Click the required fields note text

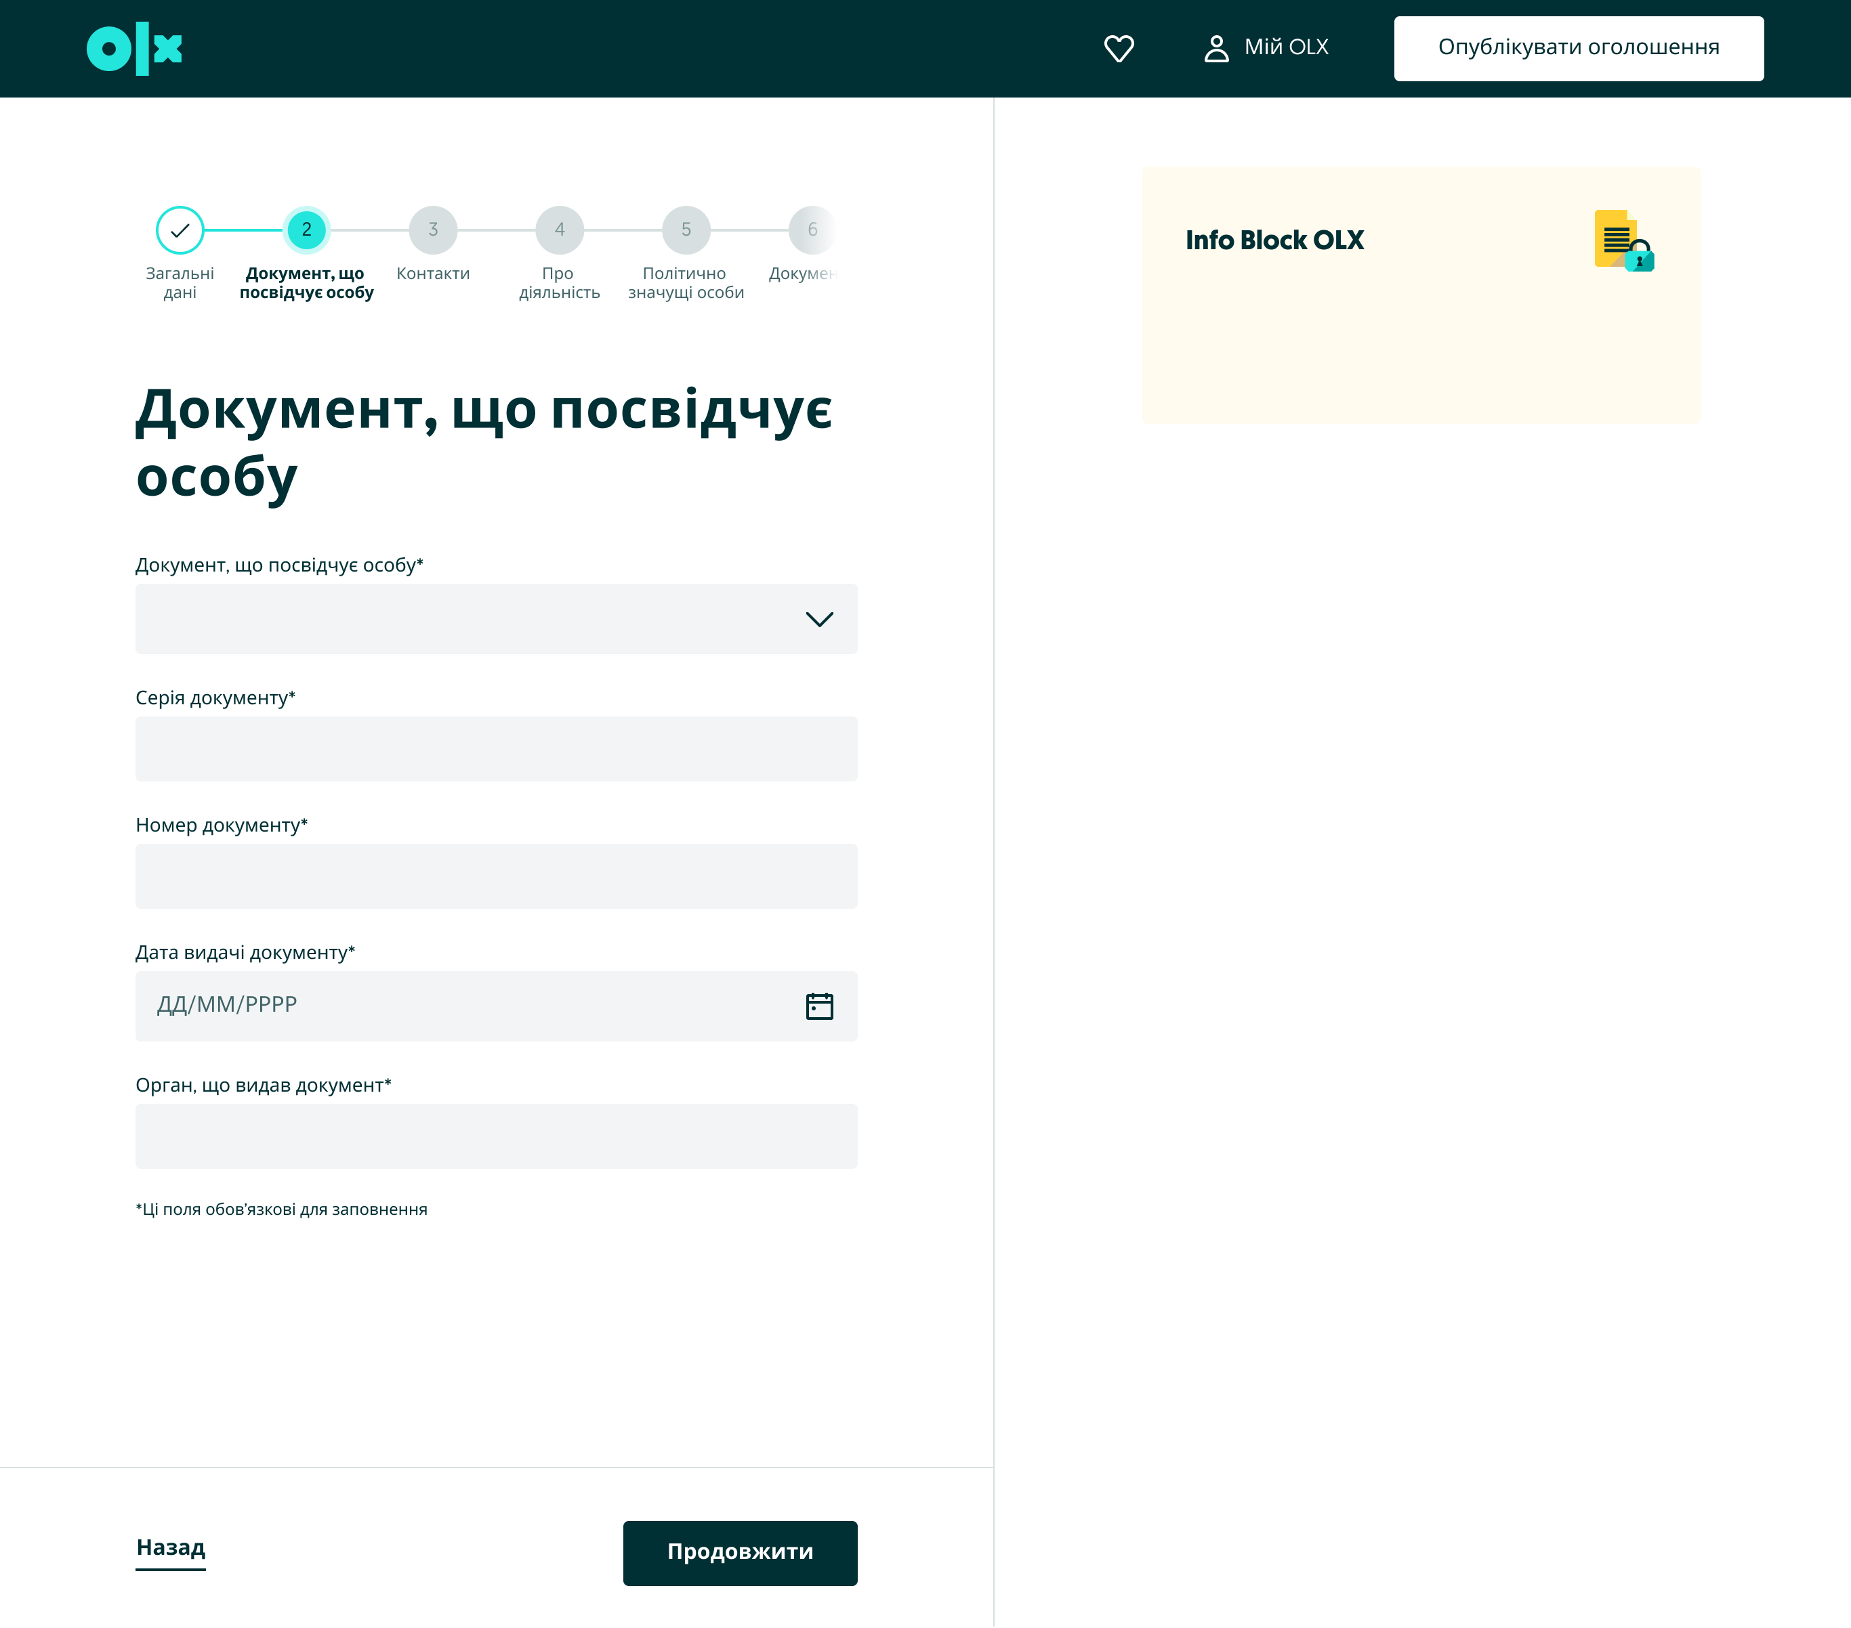point(282,1210)
